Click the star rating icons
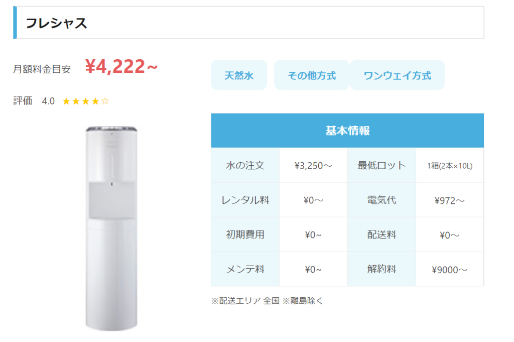The image size is (514, 342). point(85,101)
